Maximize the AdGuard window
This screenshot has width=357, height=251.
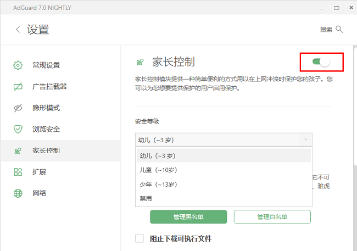(x=336, y=8)
